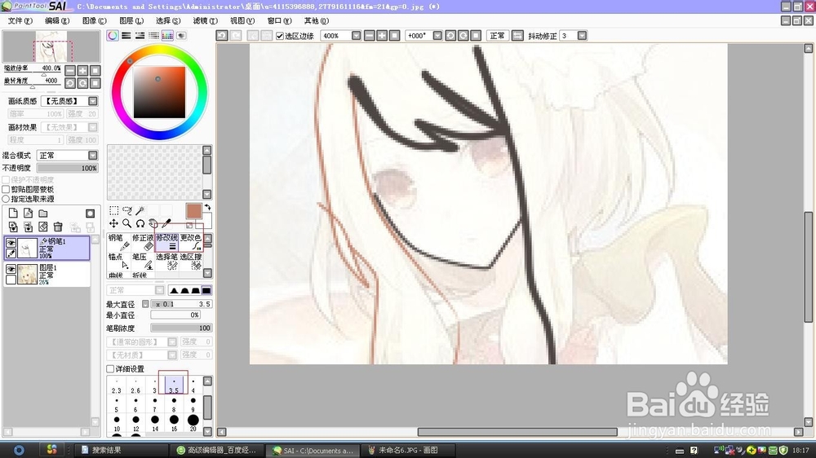Open the 滤镜 Filter menu

pos(205,21)
